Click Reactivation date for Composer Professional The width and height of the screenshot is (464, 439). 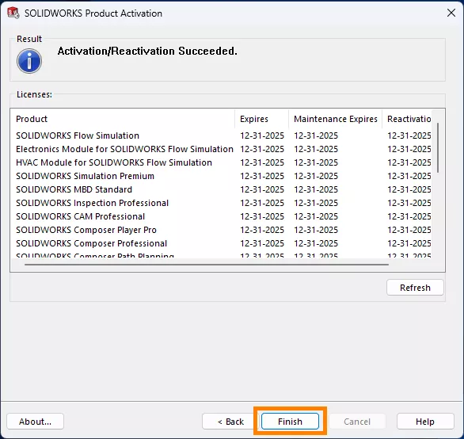[409, 243]
